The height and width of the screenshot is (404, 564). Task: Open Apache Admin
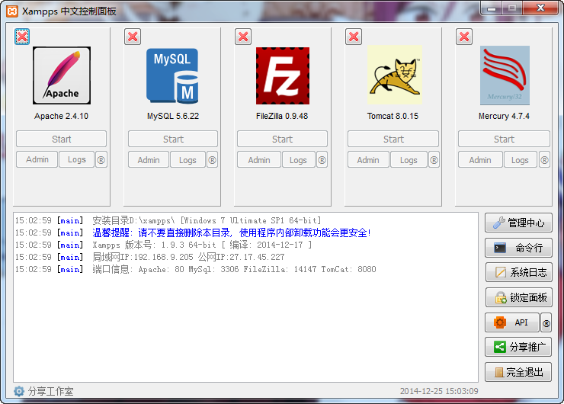pyautogui.click(x=37, y=159)
